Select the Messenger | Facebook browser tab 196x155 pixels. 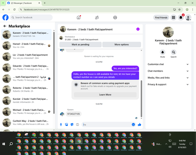24,3
